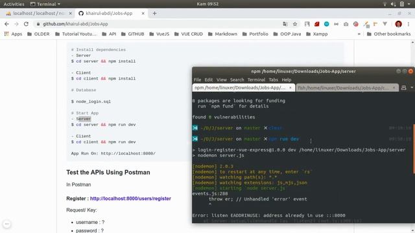
Task: Close the npm terminal tab
Action: click(x=290, y=88)
